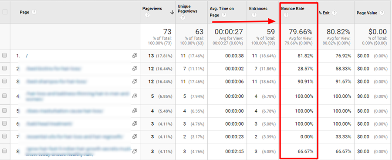Open the blurred page link in row 5
The image size is (392, 160).
pyautogui.click(x=64, y=110)
